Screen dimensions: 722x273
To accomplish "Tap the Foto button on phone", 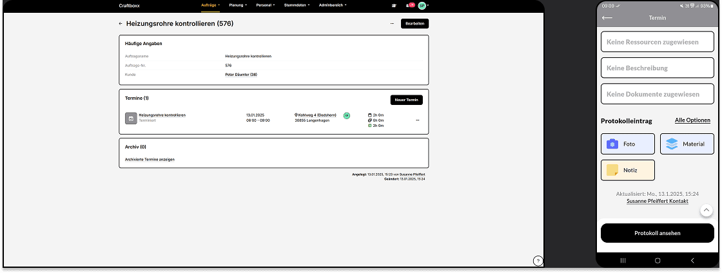I will pos(628,144).
